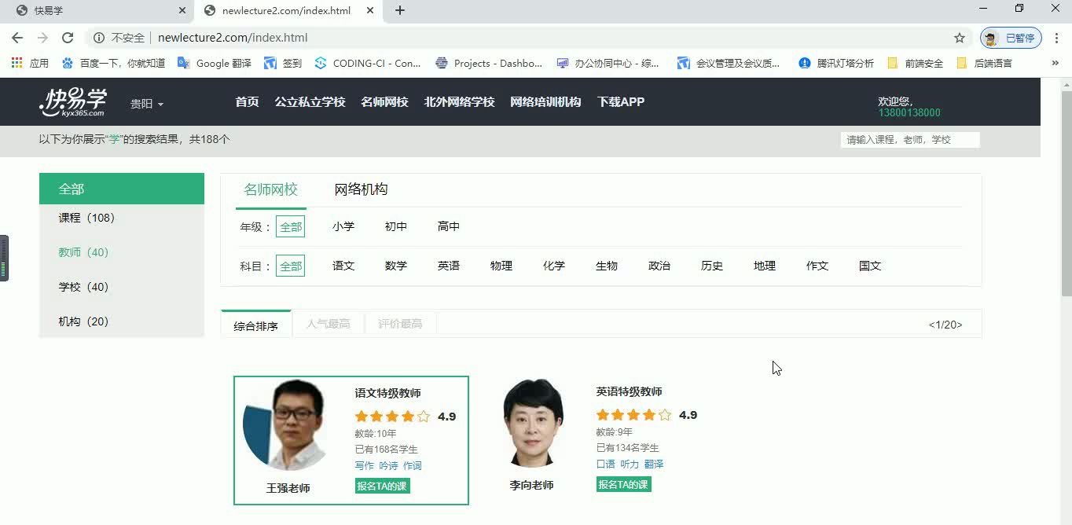This screenshot has height=525, width=1072.
Task: Click 报名TA的课 for 王强老师
Action: (x=382, y=486)
